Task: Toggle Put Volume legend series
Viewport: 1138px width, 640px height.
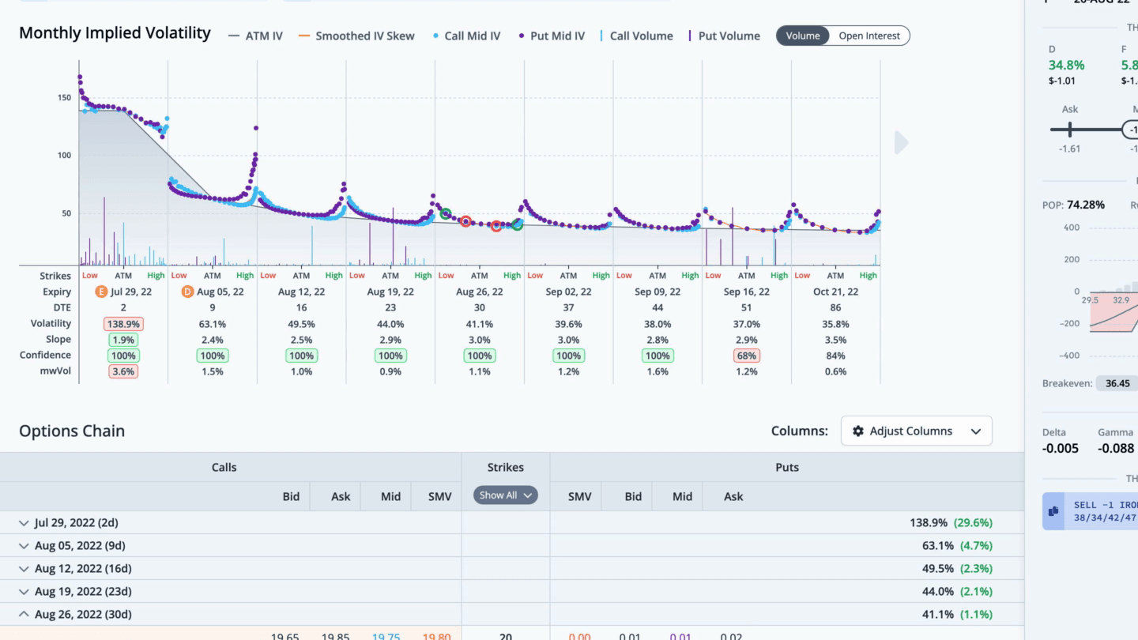Action: (725, 36)
